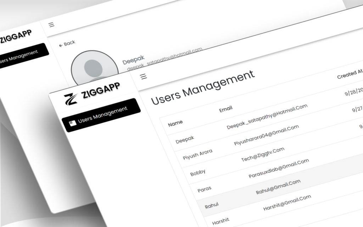Click ZIGGAPP brand text in front window

tap(100, 90)
